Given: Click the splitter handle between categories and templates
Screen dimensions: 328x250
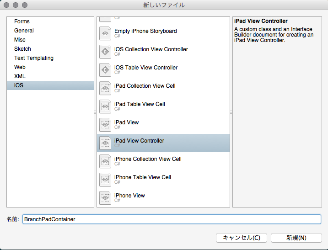Looking at the screenshot, I should [x=95, y=112].
